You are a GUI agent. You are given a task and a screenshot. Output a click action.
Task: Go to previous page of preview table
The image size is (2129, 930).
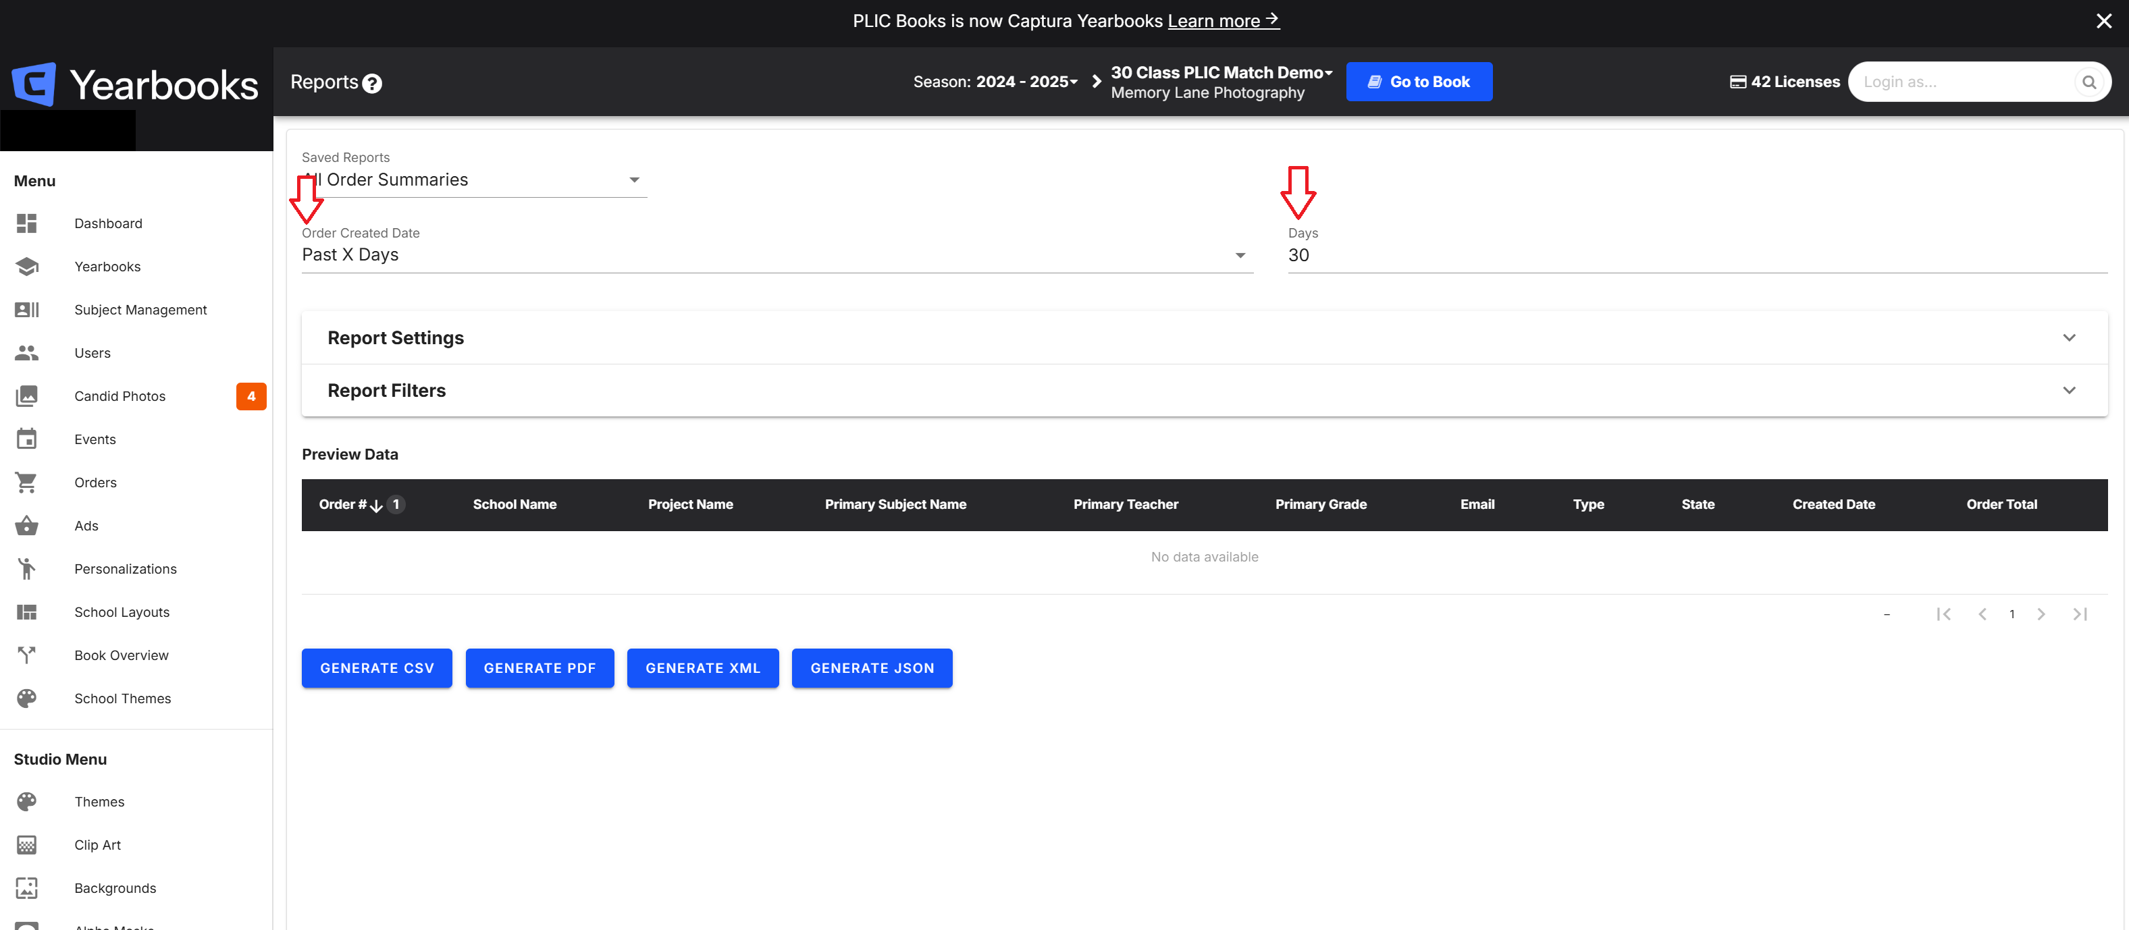[x=1982, y=613]
